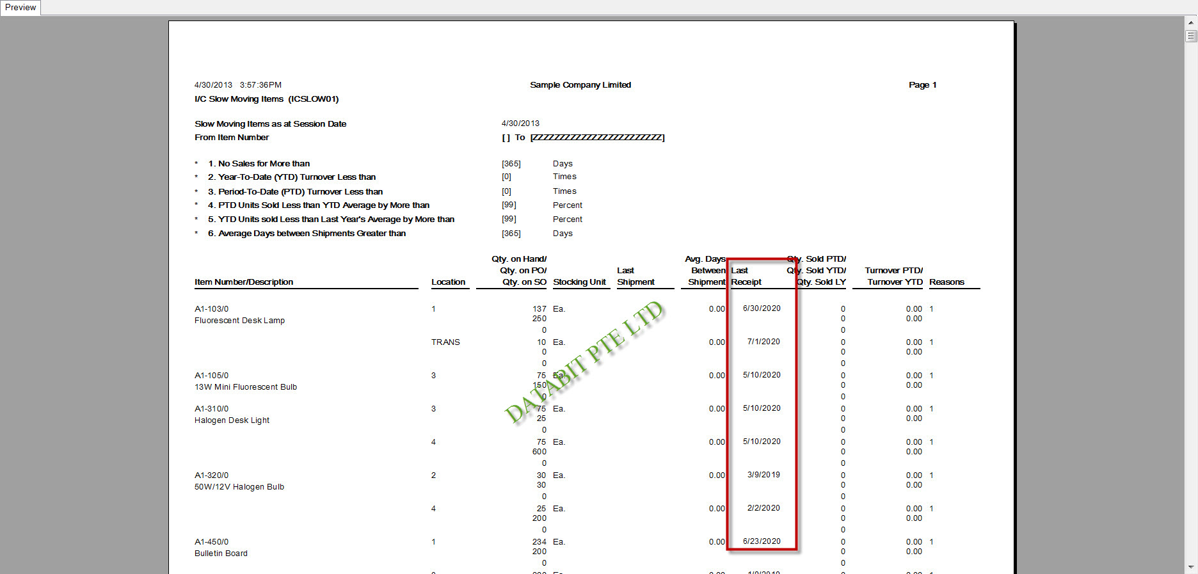The height and width of the screenshot is (574, 1198).
Task: Click the 13W Mini Fluorescent Bulb description
Action: tap(246, 387)
